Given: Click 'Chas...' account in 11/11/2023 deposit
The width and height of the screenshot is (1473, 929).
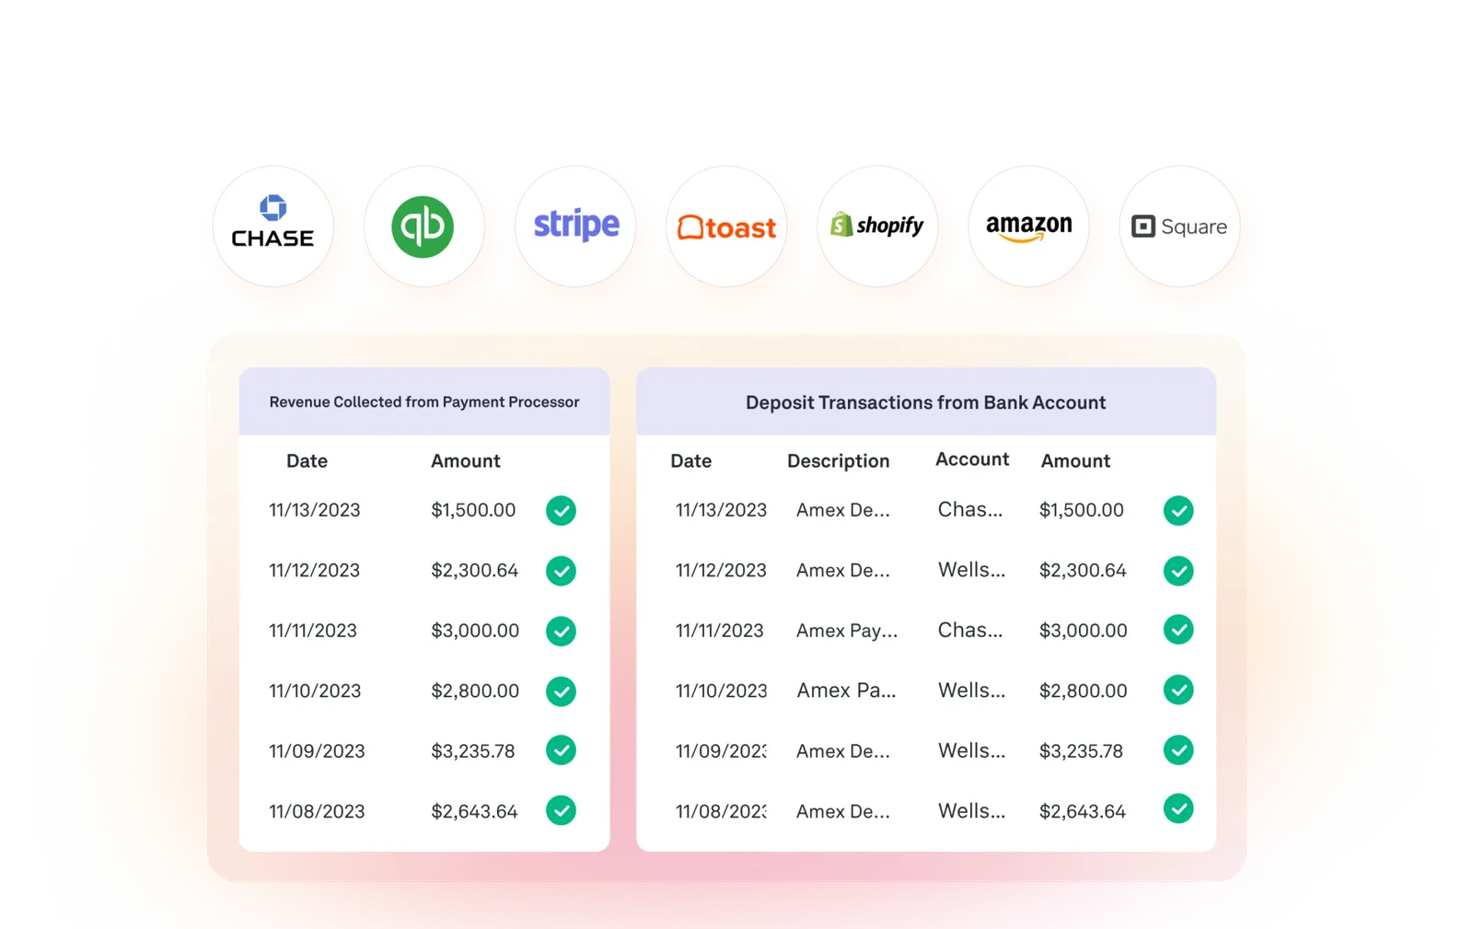Looking at the screenshot, I should click(969, 630).
